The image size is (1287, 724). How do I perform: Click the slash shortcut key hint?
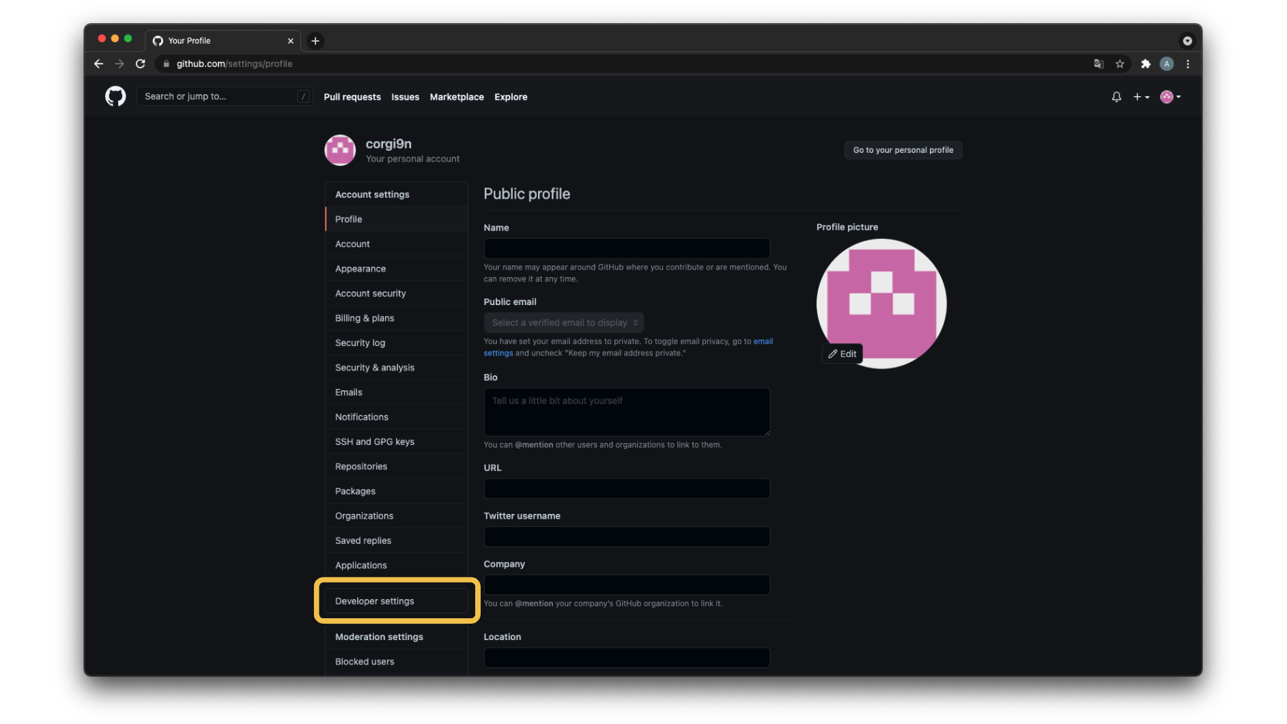(303, 96)
